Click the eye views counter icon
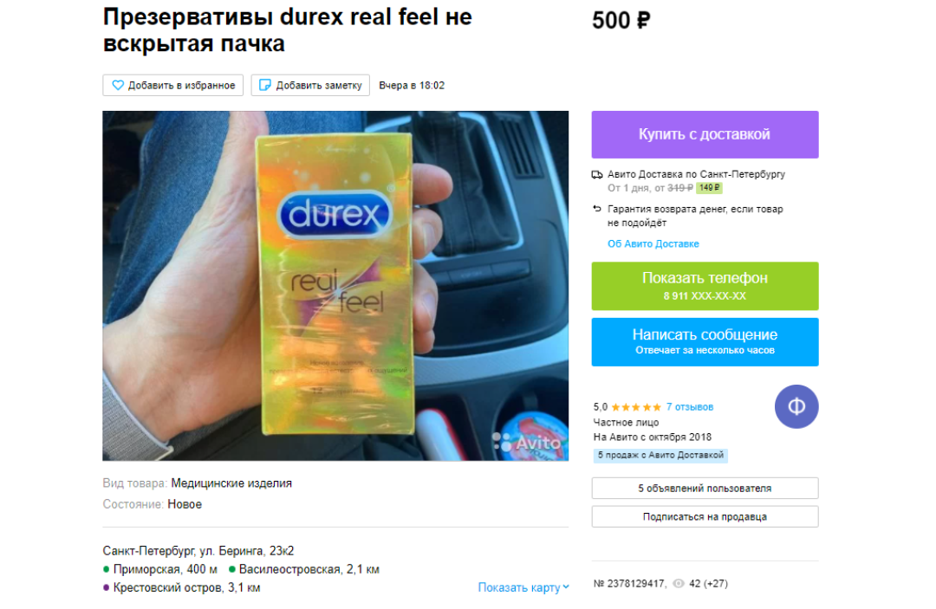 tap(678, 583)
